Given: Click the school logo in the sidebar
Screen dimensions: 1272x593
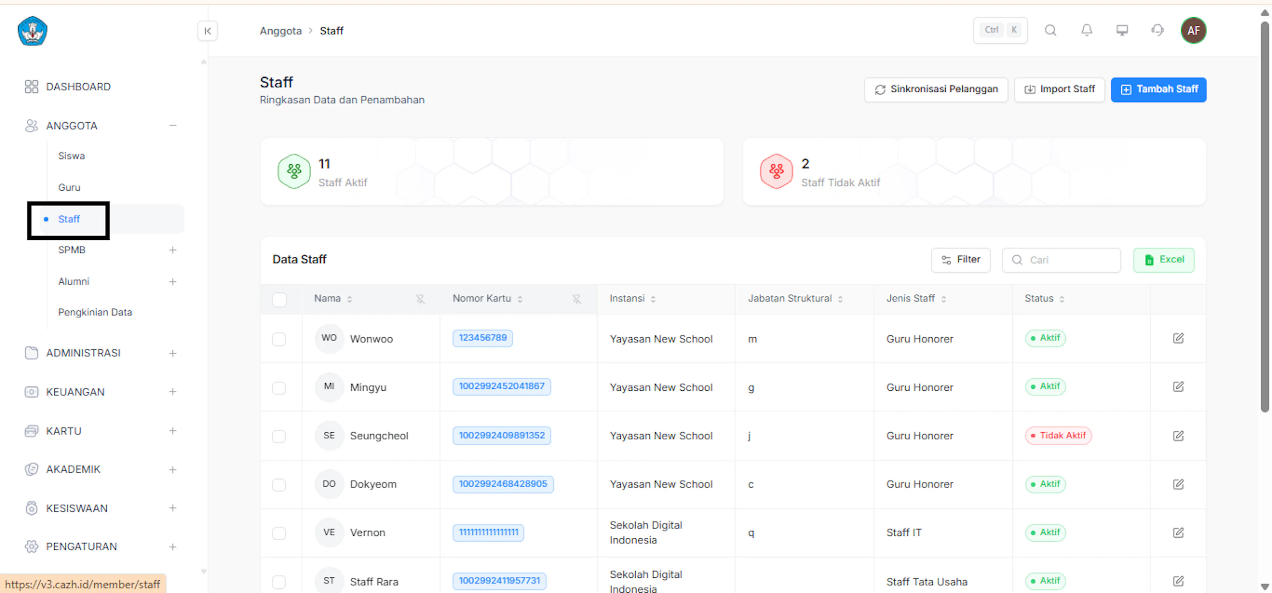Looking at the screenshot, I should coord(32,30).
